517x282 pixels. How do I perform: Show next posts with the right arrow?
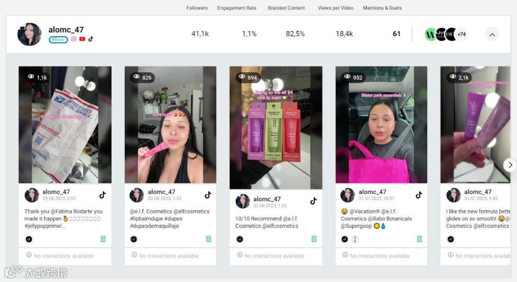click(510, 165)
